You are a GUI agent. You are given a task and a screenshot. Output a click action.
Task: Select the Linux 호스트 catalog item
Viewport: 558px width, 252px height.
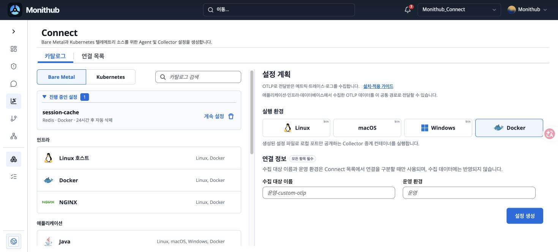click(x=139, y=158)
